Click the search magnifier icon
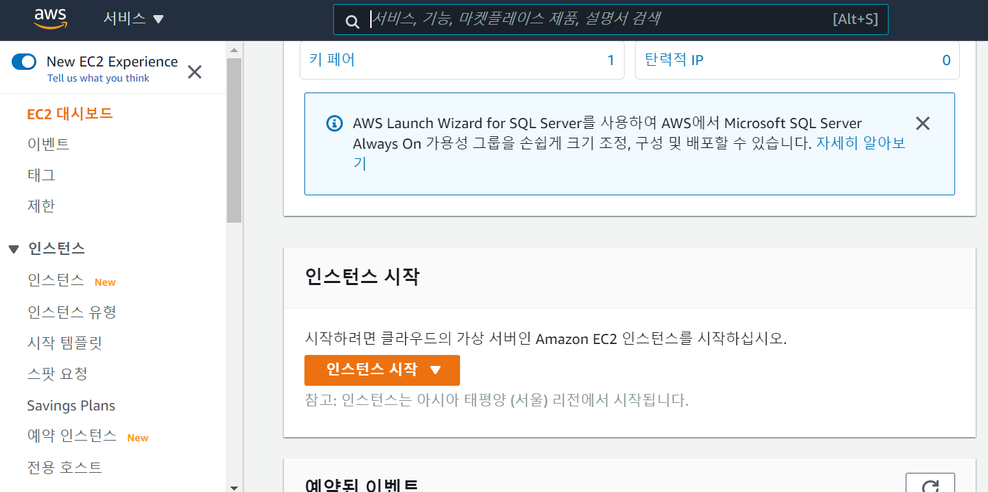Screen dimensions: 988x492 pyautogui.click(x=352, y=21)
